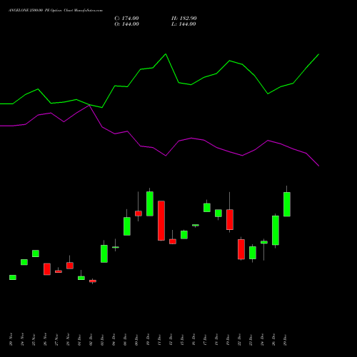Click the 29 Dec date label

(x=285, y=340)
